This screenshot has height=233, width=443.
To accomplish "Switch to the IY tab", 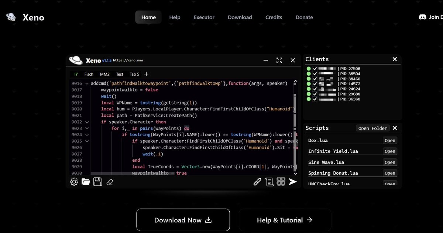I will pos(76,74).
